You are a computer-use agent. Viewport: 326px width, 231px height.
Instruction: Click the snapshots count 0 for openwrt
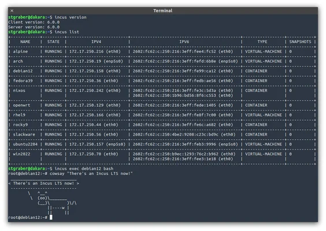pos(290,105)
